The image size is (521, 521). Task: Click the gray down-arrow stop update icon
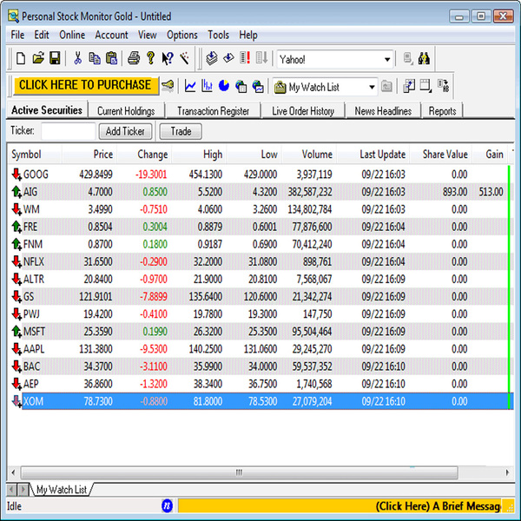coord(262,58)
